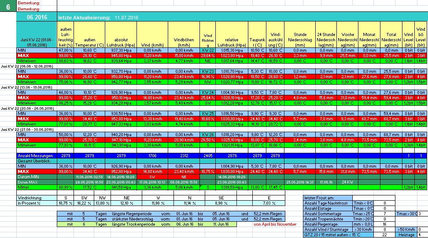Screen dimensions: 428x238
Task: Select the 'Windauskühlung (°C)' column header
Action: (275, 35)
